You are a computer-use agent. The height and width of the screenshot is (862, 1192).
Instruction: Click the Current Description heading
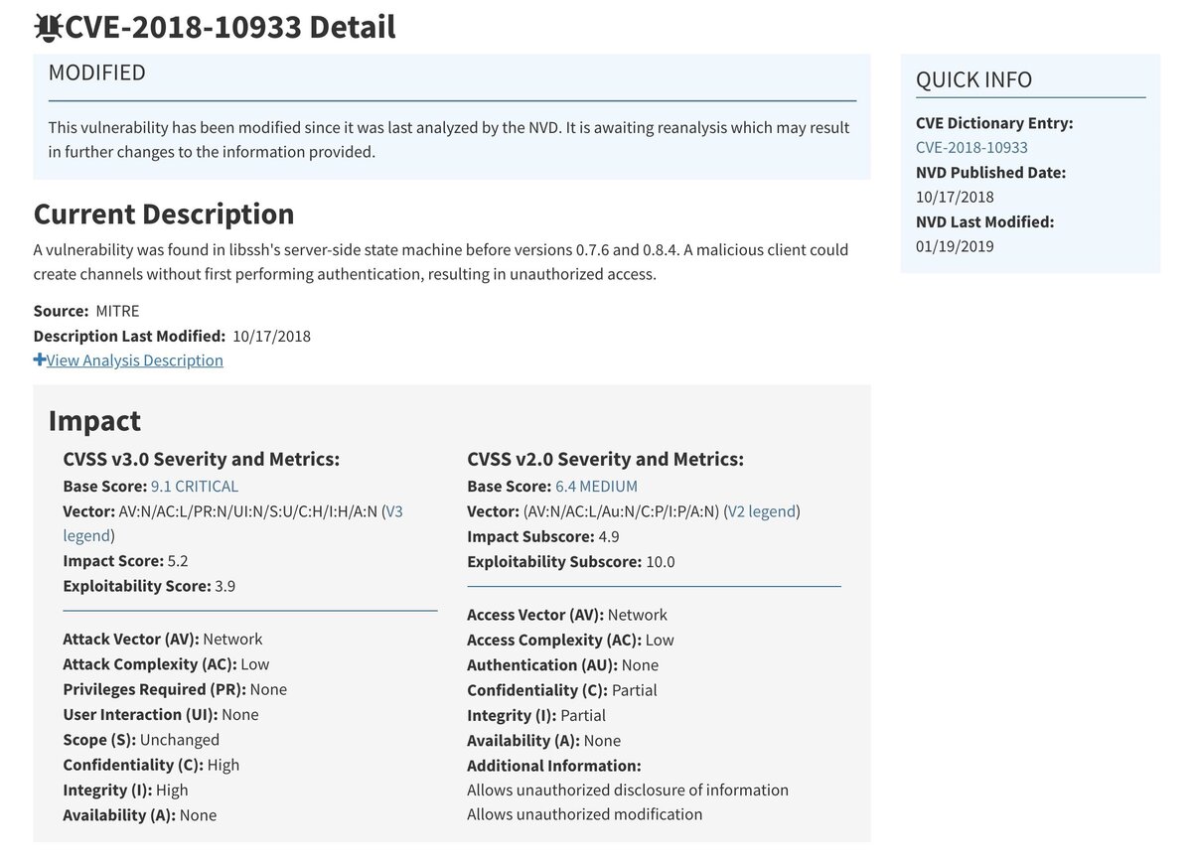click(164, 214)
